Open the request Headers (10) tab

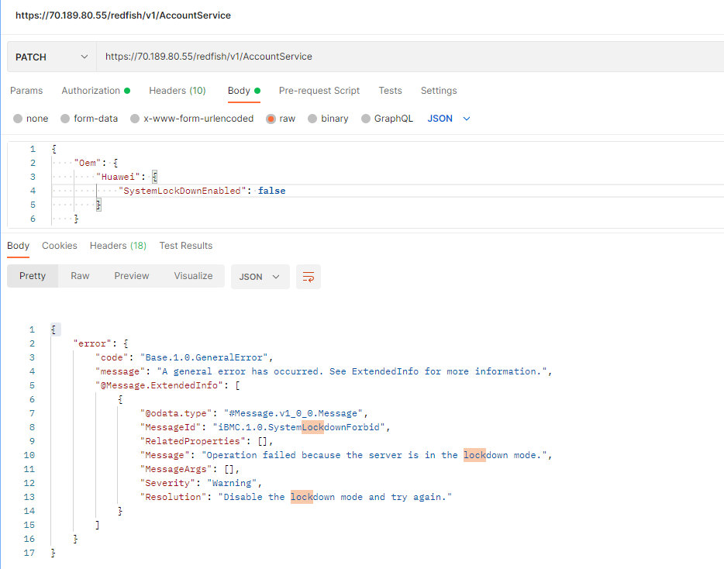pyautogui.click(x=178, y=91)
